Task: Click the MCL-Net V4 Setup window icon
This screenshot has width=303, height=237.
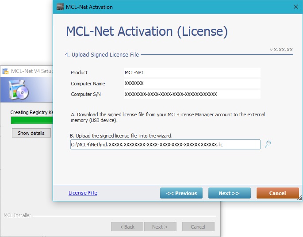Action: [6, 71]
